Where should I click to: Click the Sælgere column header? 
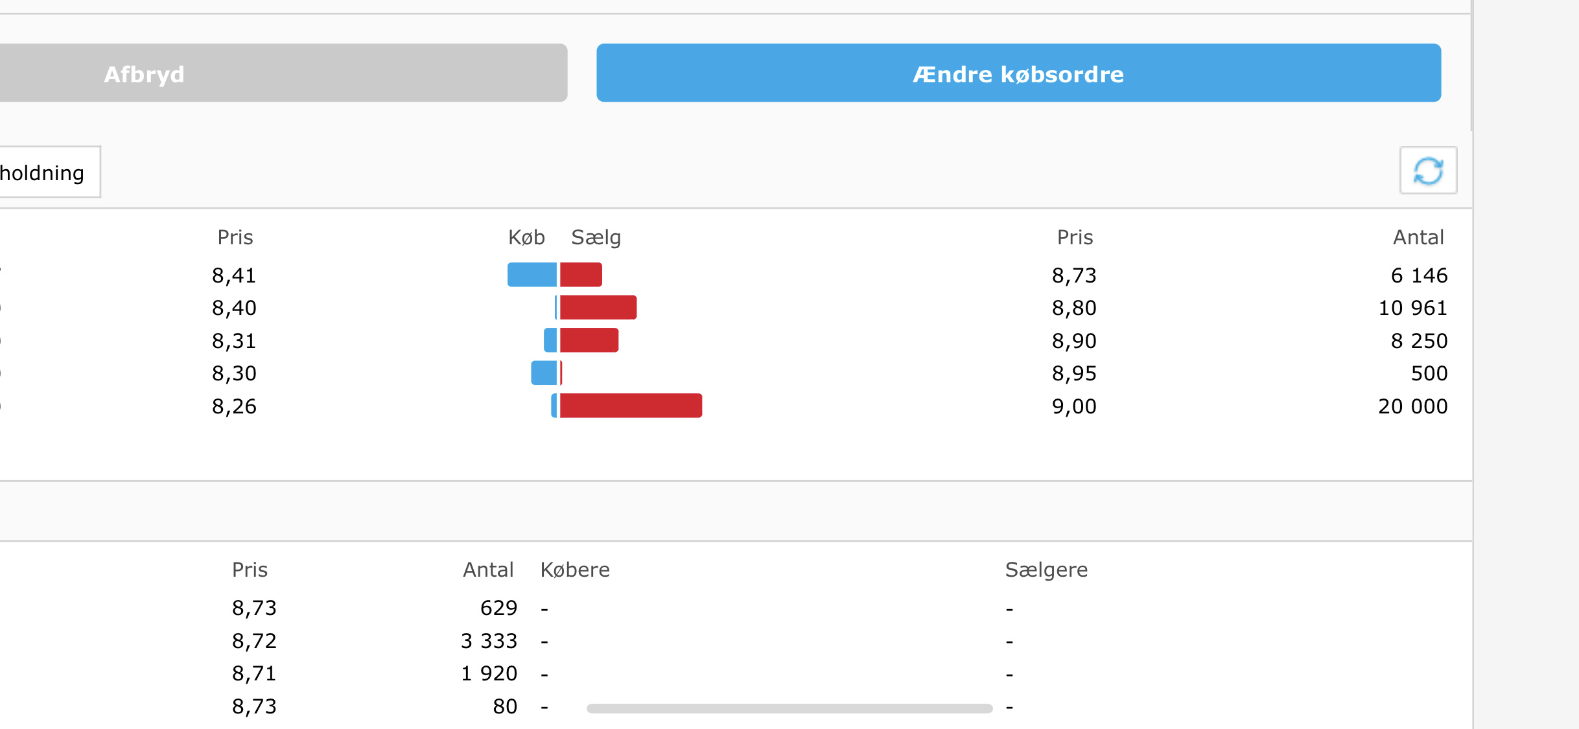click(1046, 570)
